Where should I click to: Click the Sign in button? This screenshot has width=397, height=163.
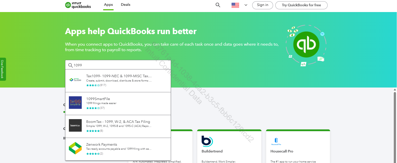(262, 5)
